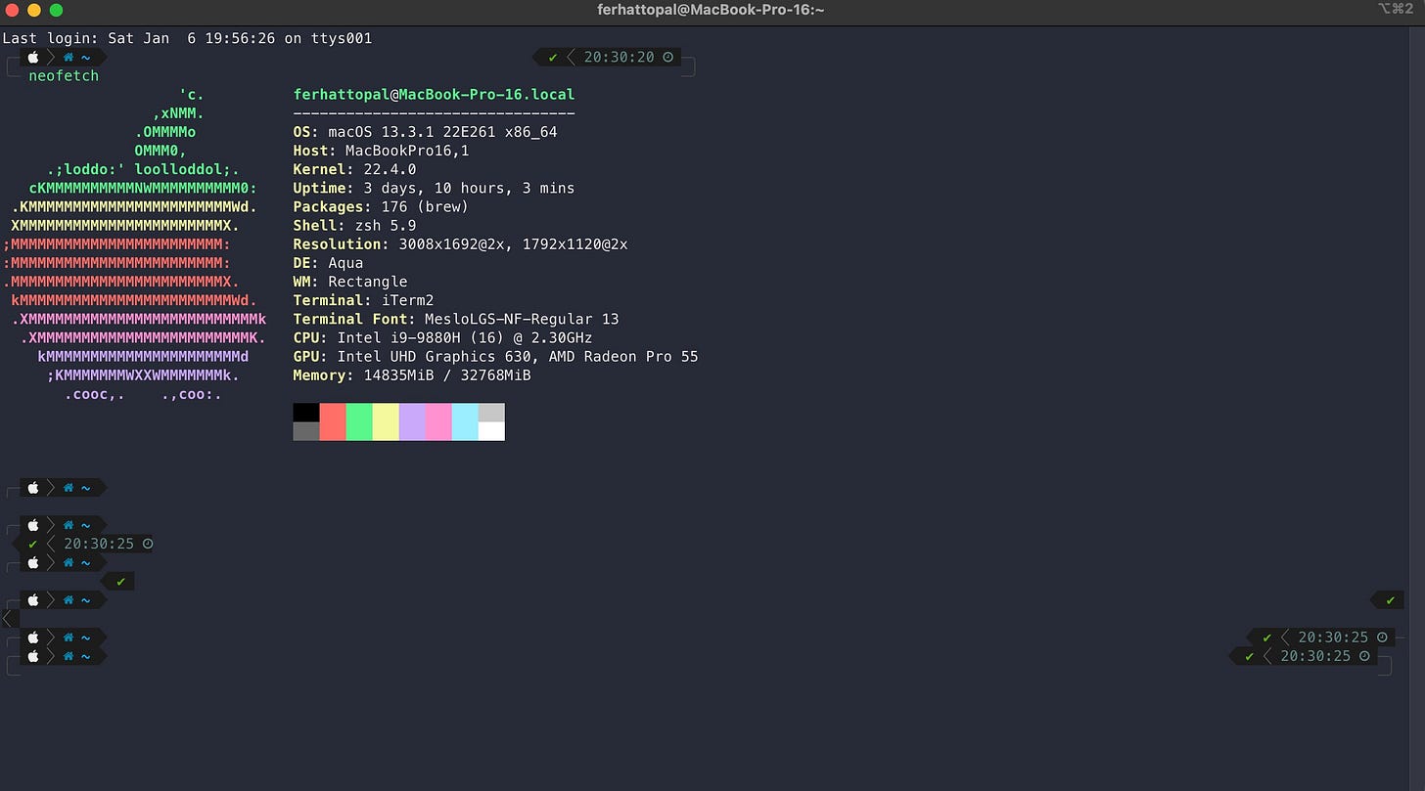Click the yellow color block in palette
The width and height of the screenshot is (1425, 791).
click(386, 421)
